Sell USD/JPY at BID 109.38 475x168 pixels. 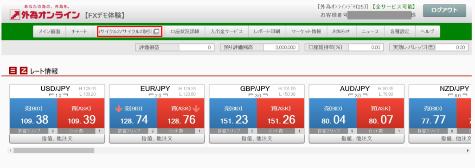pos(33,113)
